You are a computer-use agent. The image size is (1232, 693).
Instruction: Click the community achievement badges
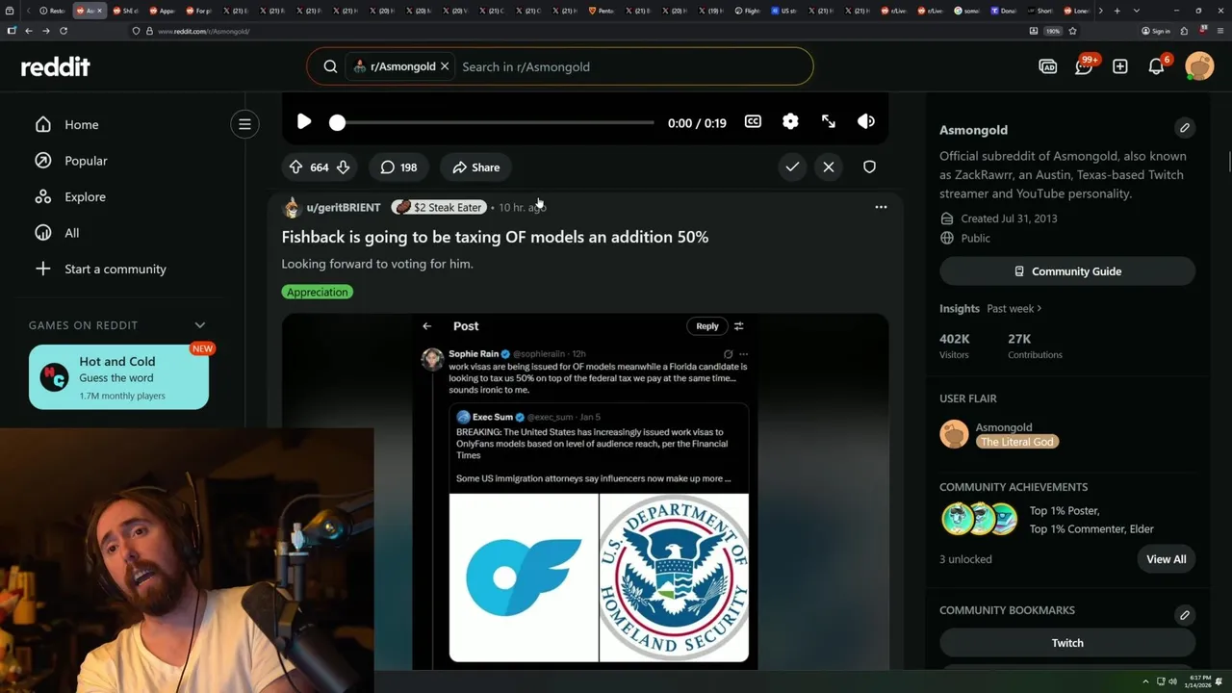pyautogui.click(x=979, y=520)
